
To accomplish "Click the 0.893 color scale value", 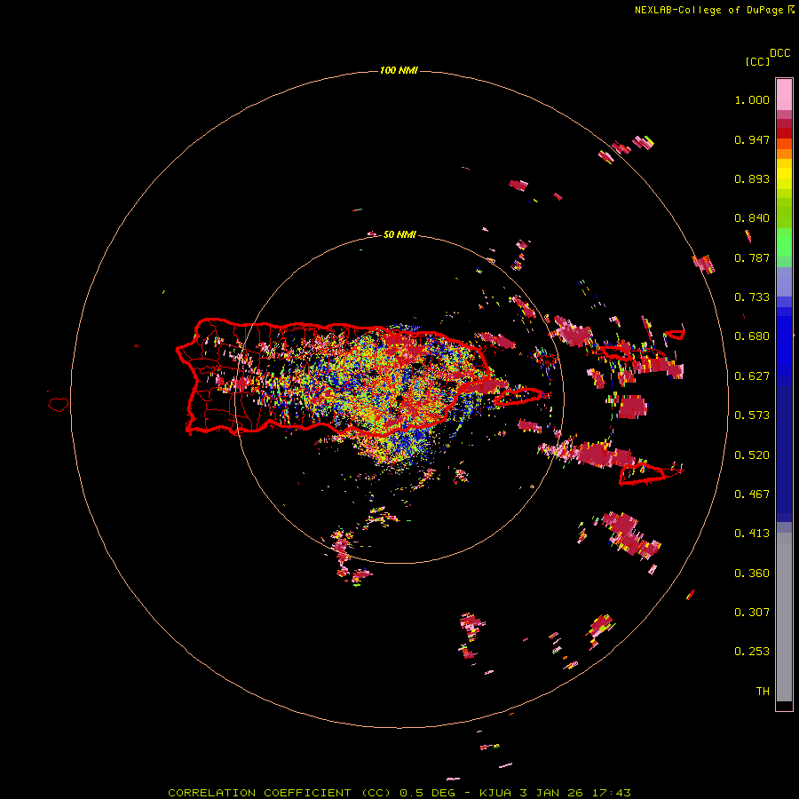I will point(752,178).
